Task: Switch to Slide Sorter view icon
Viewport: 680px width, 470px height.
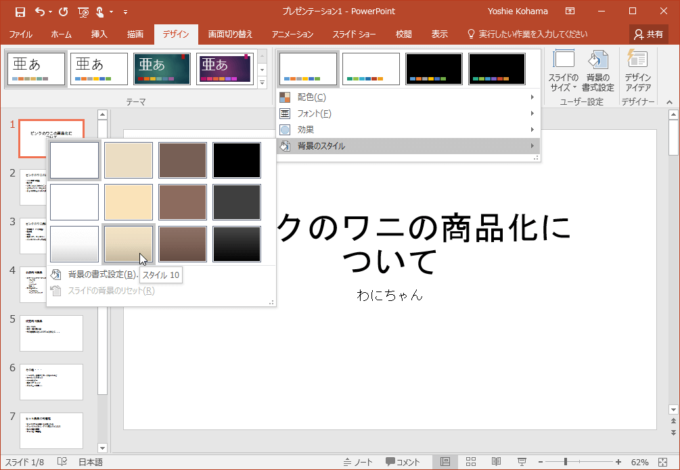Action: pyautogui.click(x=471, y=462)
